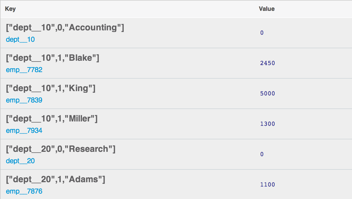Click the value 1300

pos(268,124)
